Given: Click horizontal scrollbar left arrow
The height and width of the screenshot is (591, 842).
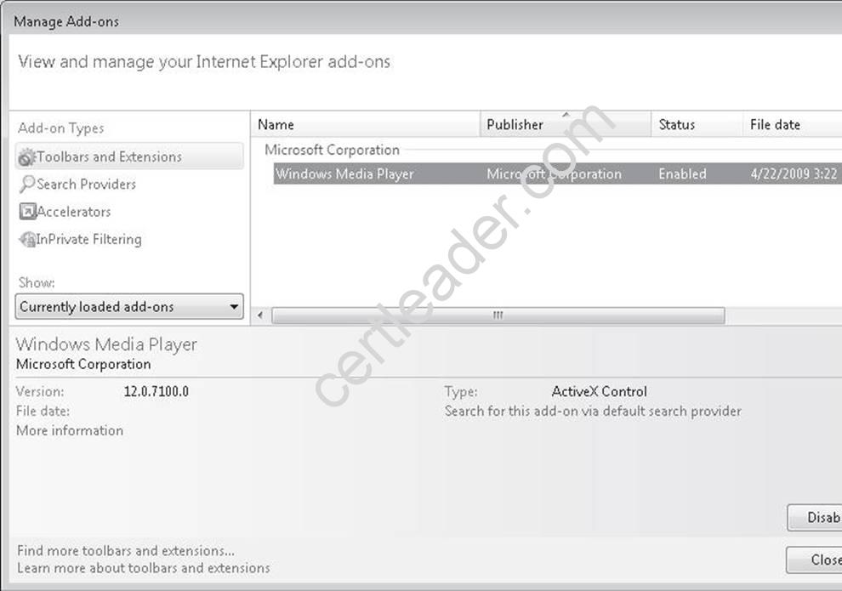Looking at the screenshot, I should tap(260, 315).
